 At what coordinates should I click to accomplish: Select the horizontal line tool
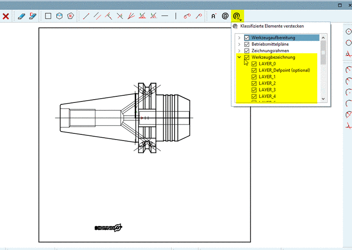165,16
